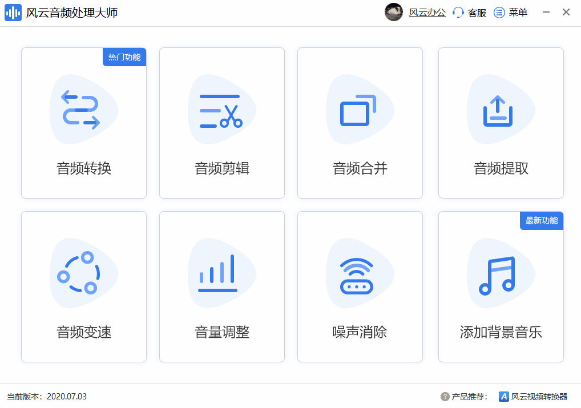Screen dimensions: 581x408
Task: Click the 热门功能 badge
Action: [x=124, y=57]
